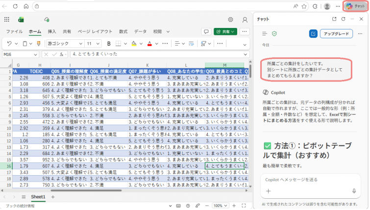
Task: Open the browser profile avatar
Action: (327, 6)
